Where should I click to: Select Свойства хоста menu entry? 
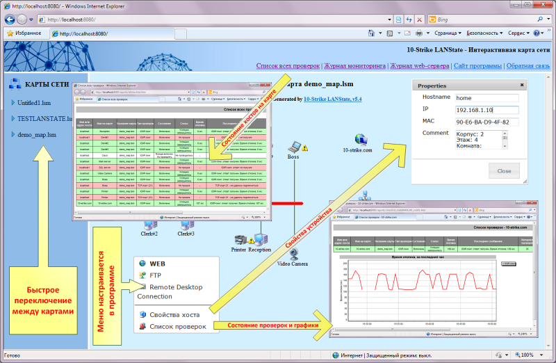(x=174, y=315)
